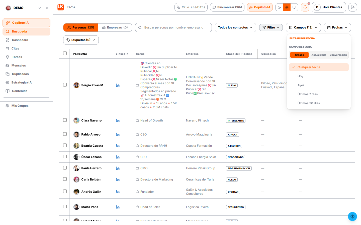
Task: Check the Clara Navarro row checkbox
Action: pyautogui.click(x=65, y=120)
